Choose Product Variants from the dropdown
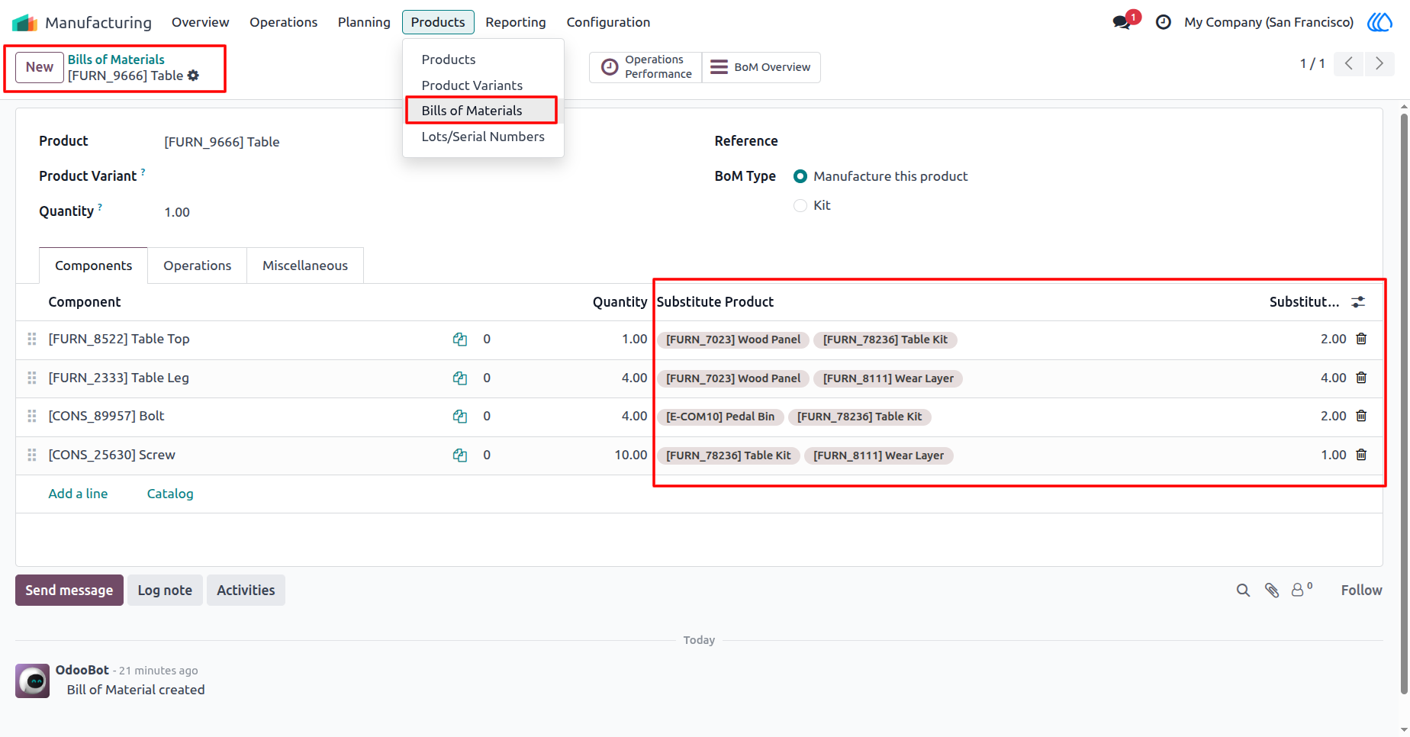Screen dimensions: 1410x737 pyautogui.click(x=483, y=85)
